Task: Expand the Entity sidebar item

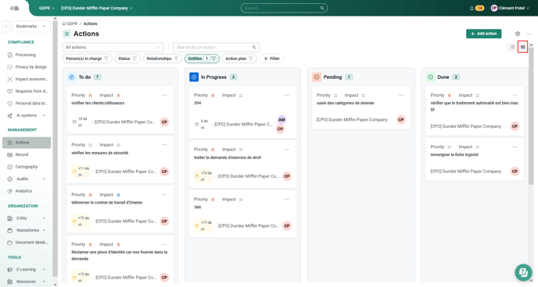Action: pos(45,218)
